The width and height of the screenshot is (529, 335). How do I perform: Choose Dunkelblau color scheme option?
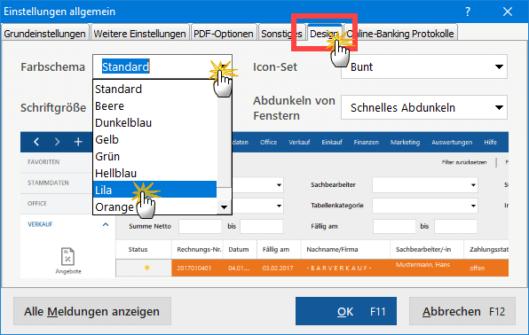click(x=154, y=122)
